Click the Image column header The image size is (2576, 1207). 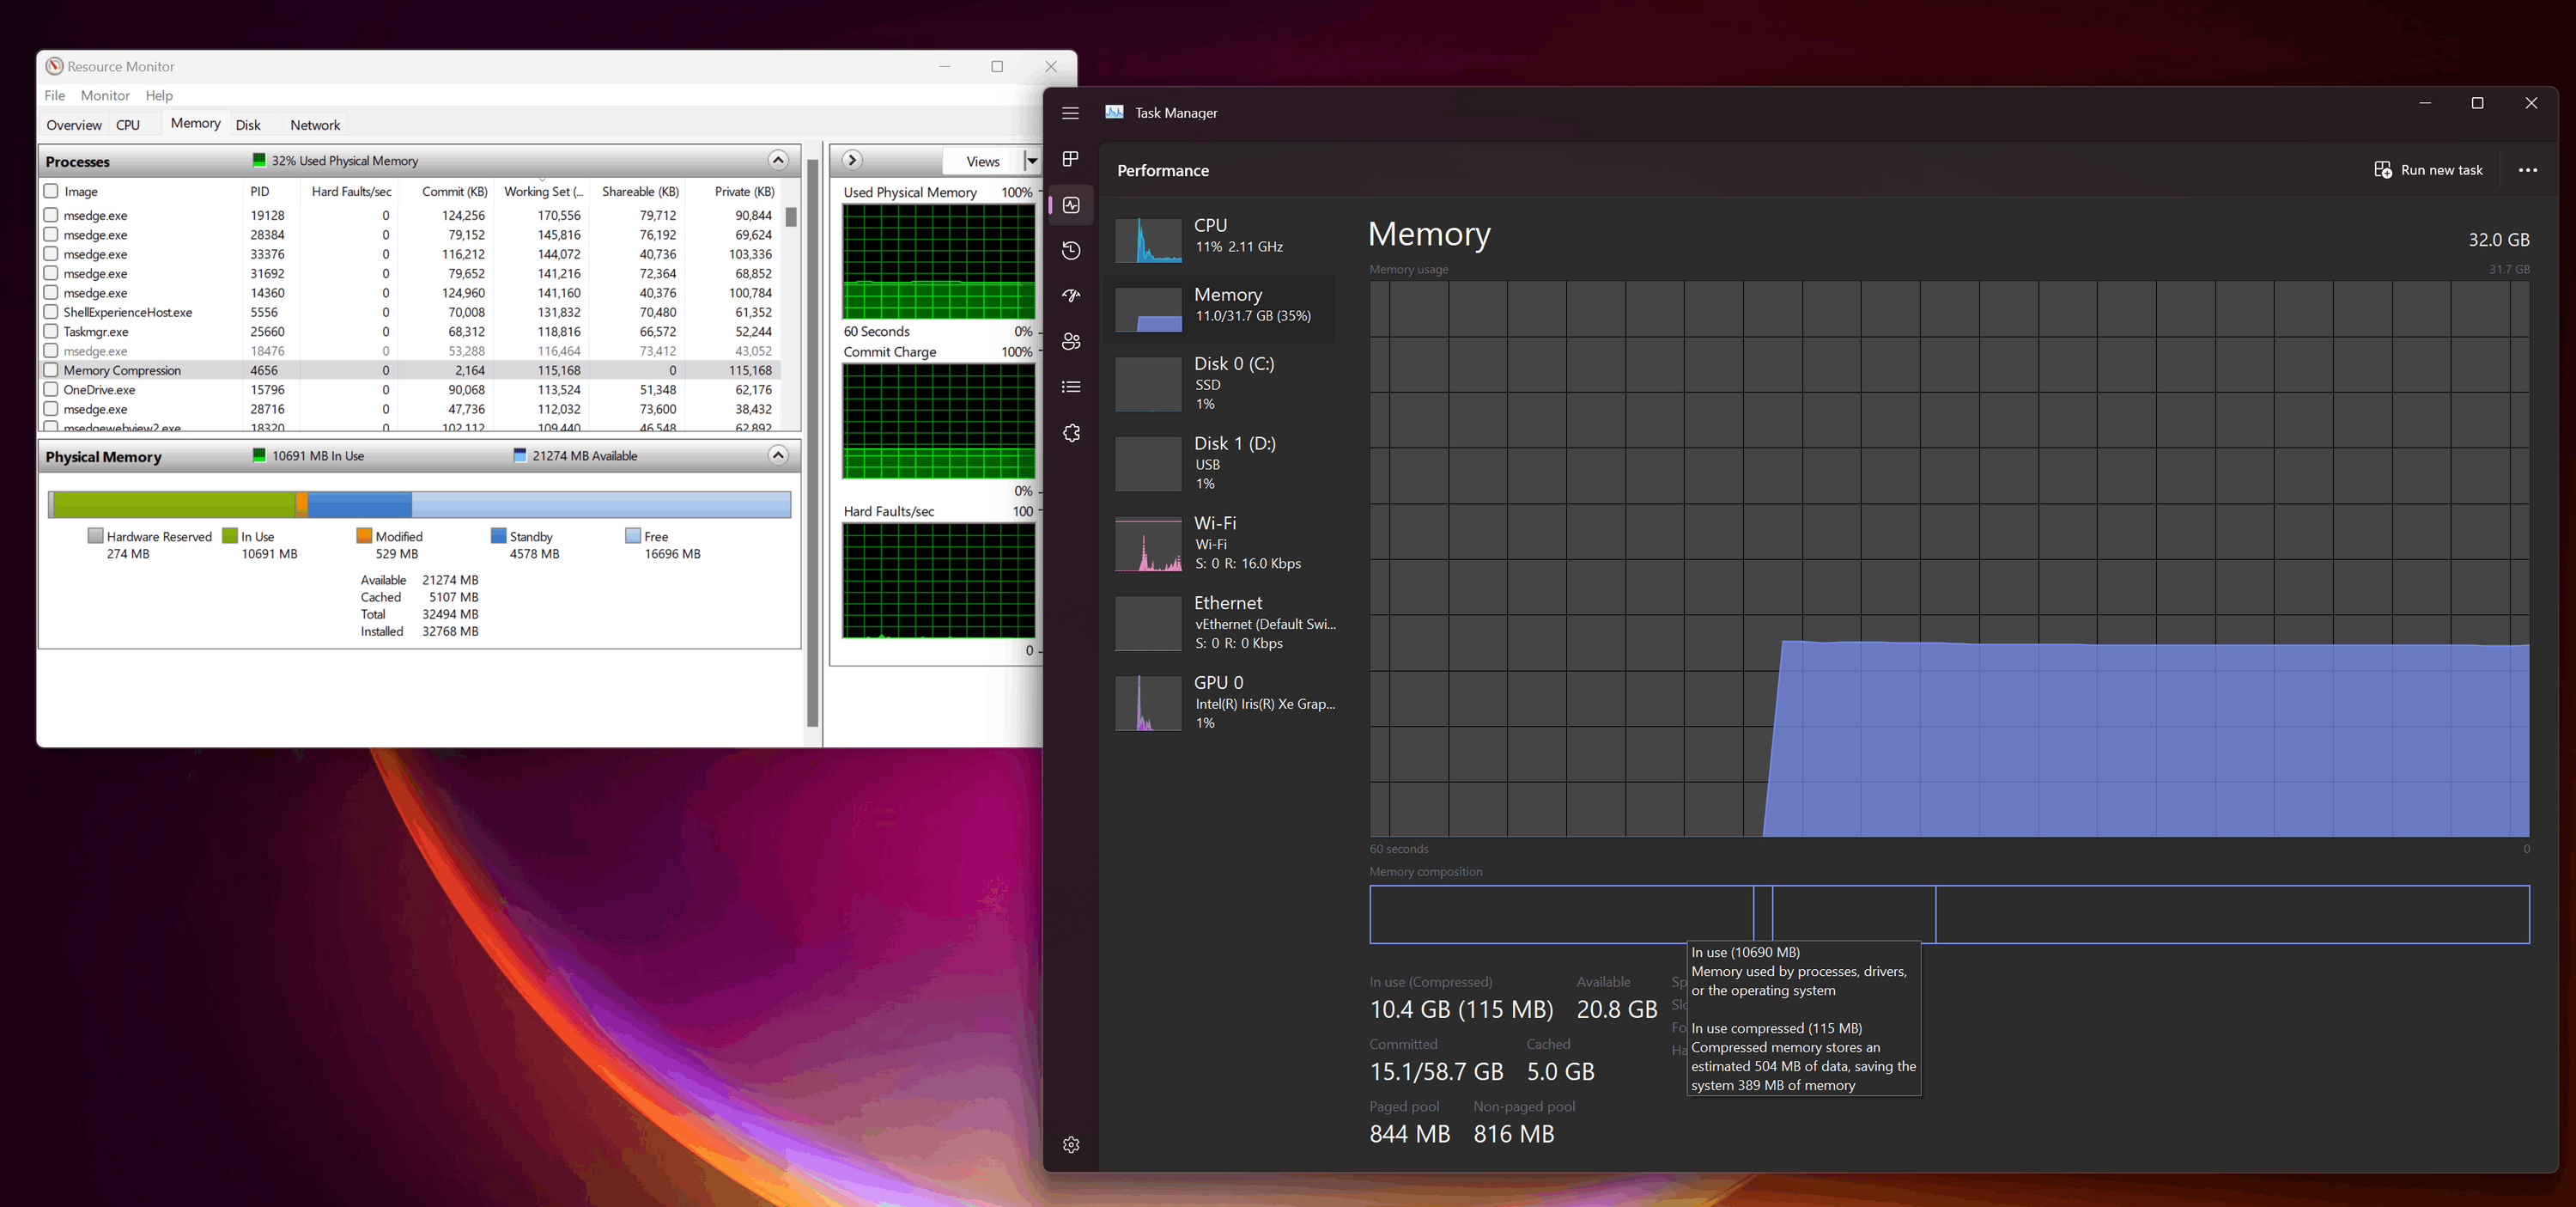pos(81,192)
